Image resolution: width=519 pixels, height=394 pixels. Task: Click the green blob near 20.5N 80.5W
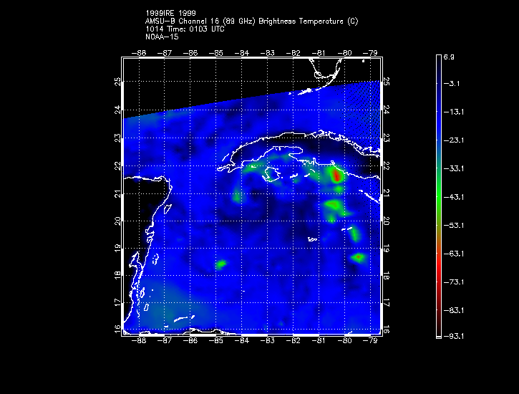(x=334, y=206)
